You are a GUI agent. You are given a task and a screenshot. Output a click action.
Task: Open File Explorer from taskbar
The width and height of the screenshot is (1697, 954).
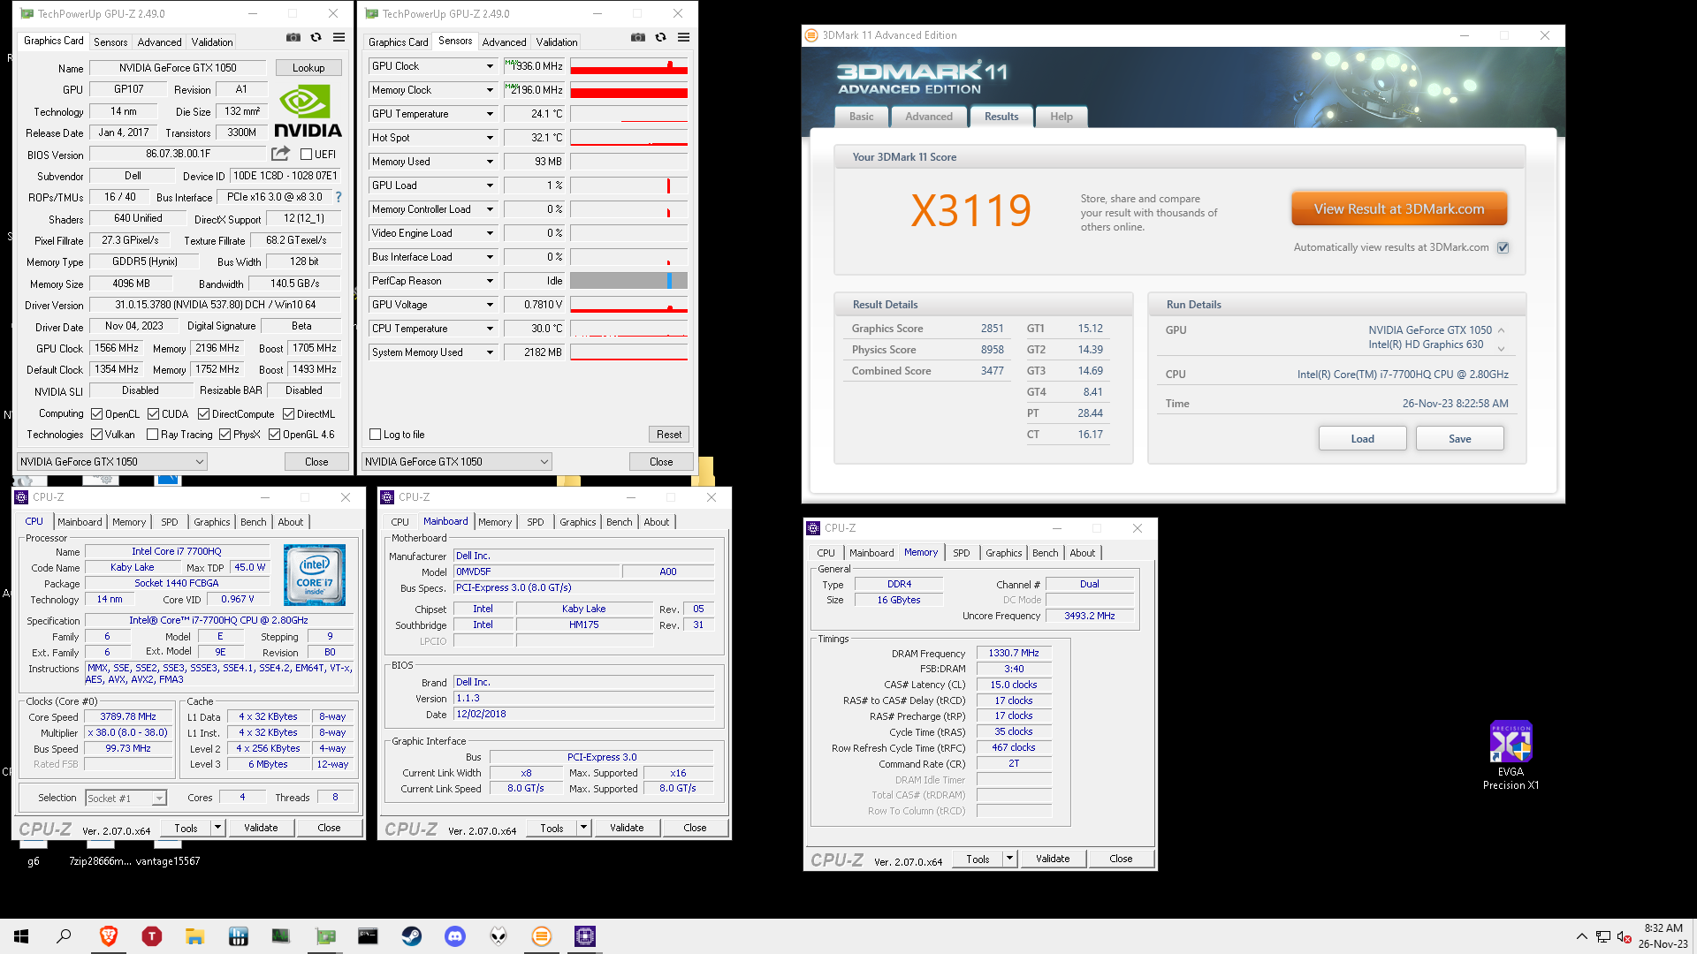click(194, 936)
